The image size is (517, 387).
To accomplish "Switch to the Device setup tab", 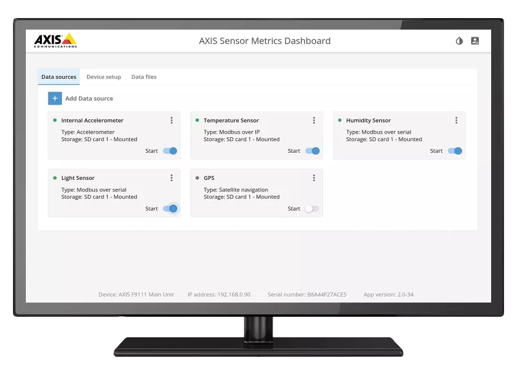I will [104, 76].
